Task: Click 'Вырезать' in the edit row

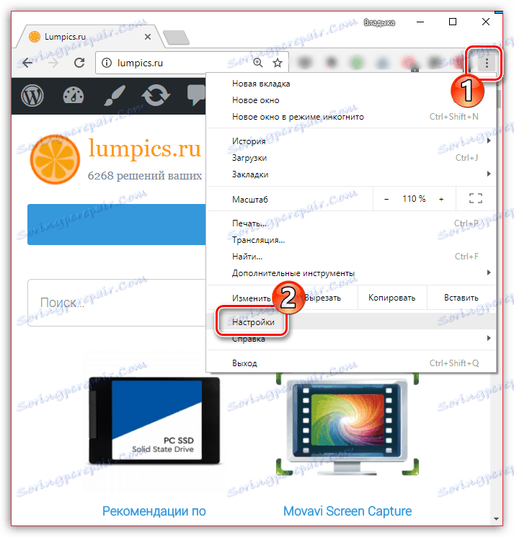Action: [x=322, y=298]
